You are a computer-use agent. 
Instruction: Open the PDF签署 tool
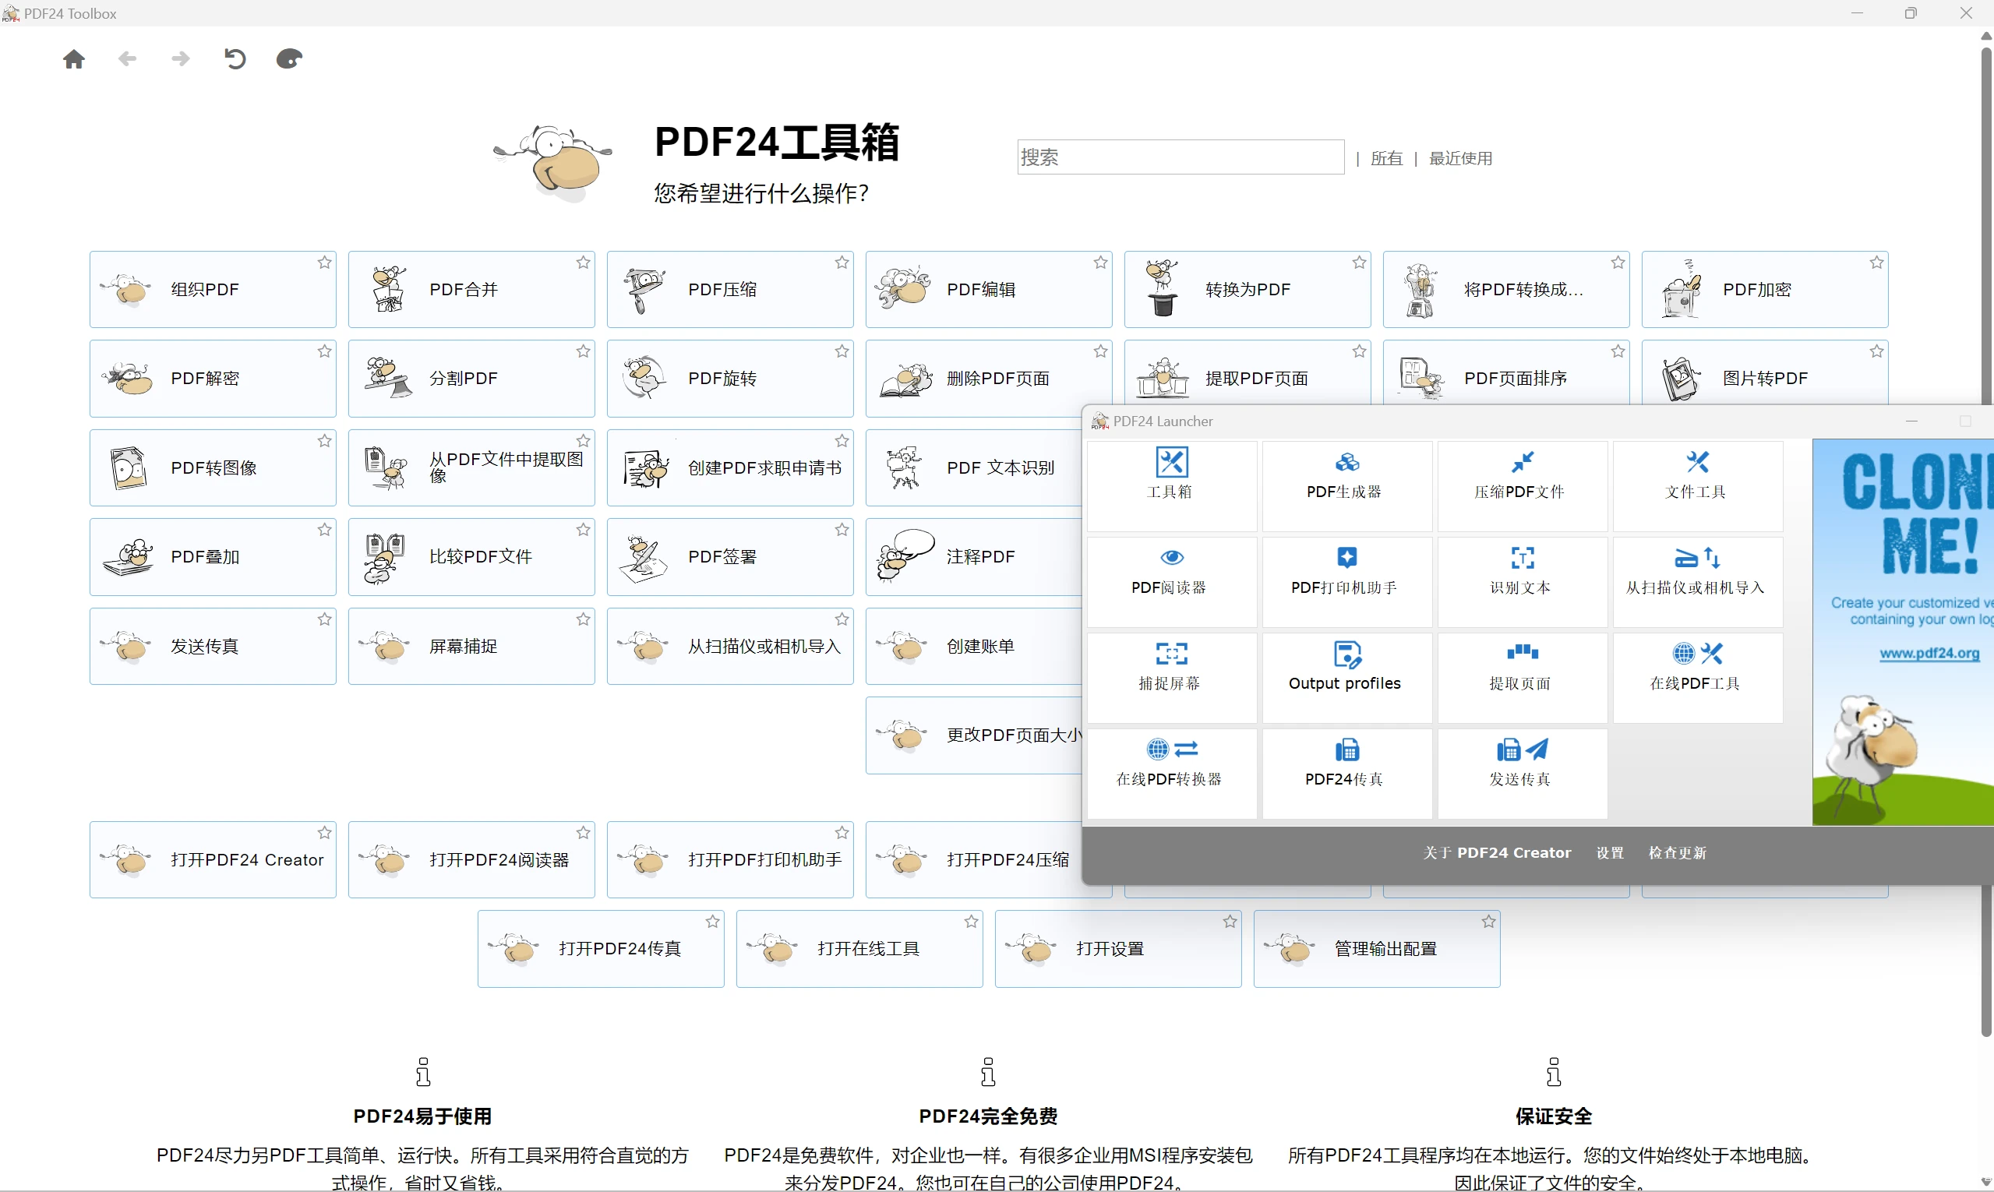(x=730, y=556)
